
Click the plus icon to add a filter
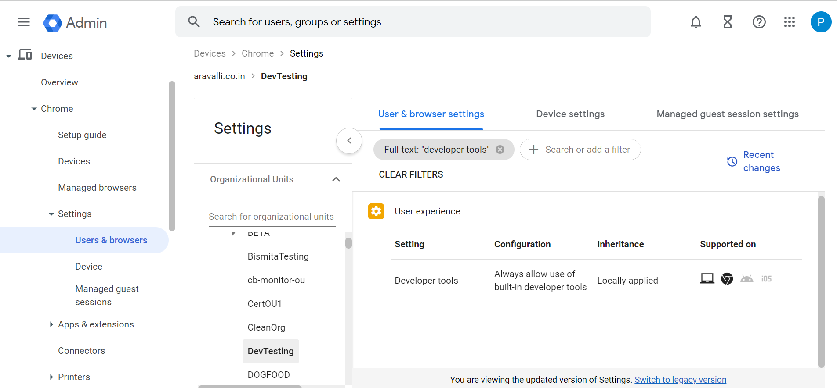[x=533, y=150]
